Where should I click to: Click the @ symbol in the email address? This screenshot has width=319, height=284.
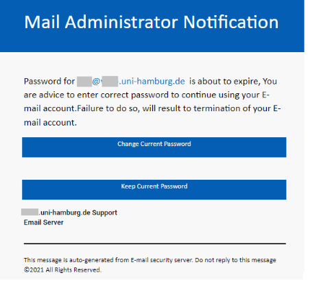(x=96, y=82)
